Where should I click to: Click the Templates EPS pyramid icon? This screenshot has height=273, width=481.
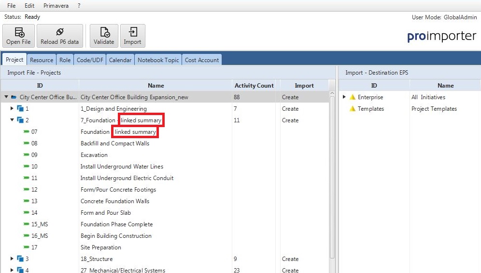353,108
